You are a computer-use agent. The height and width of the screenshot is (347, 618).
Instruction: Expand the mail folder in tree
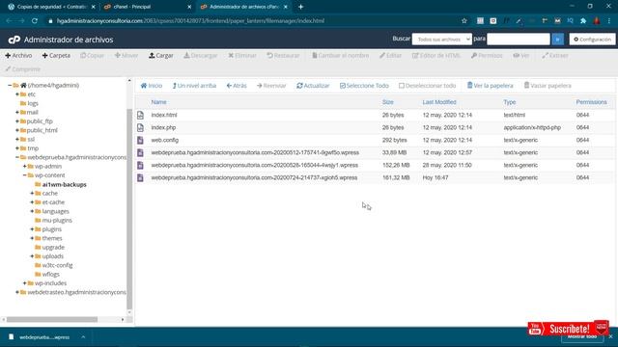pyautogui.click(x=17, y=112)
